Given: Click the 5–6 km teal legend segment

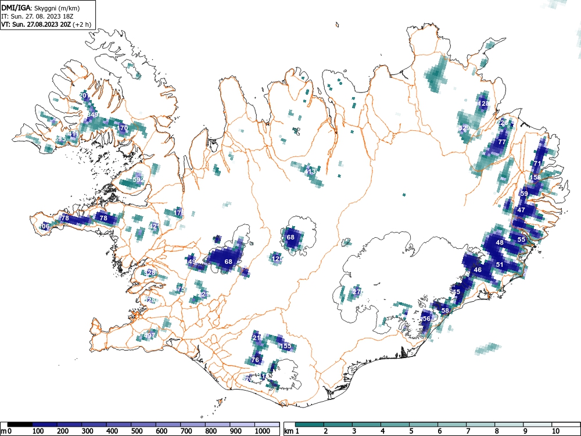Looking at the screenshot, I should [x=424, y=424].
